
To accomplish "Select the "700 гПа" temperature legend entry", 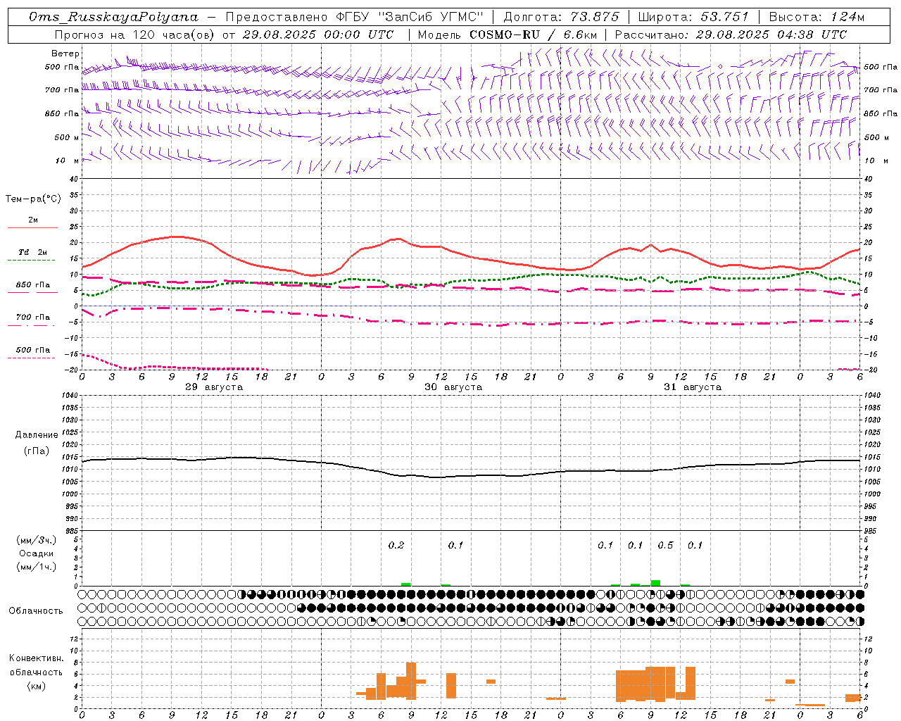I will click(33, 318).
